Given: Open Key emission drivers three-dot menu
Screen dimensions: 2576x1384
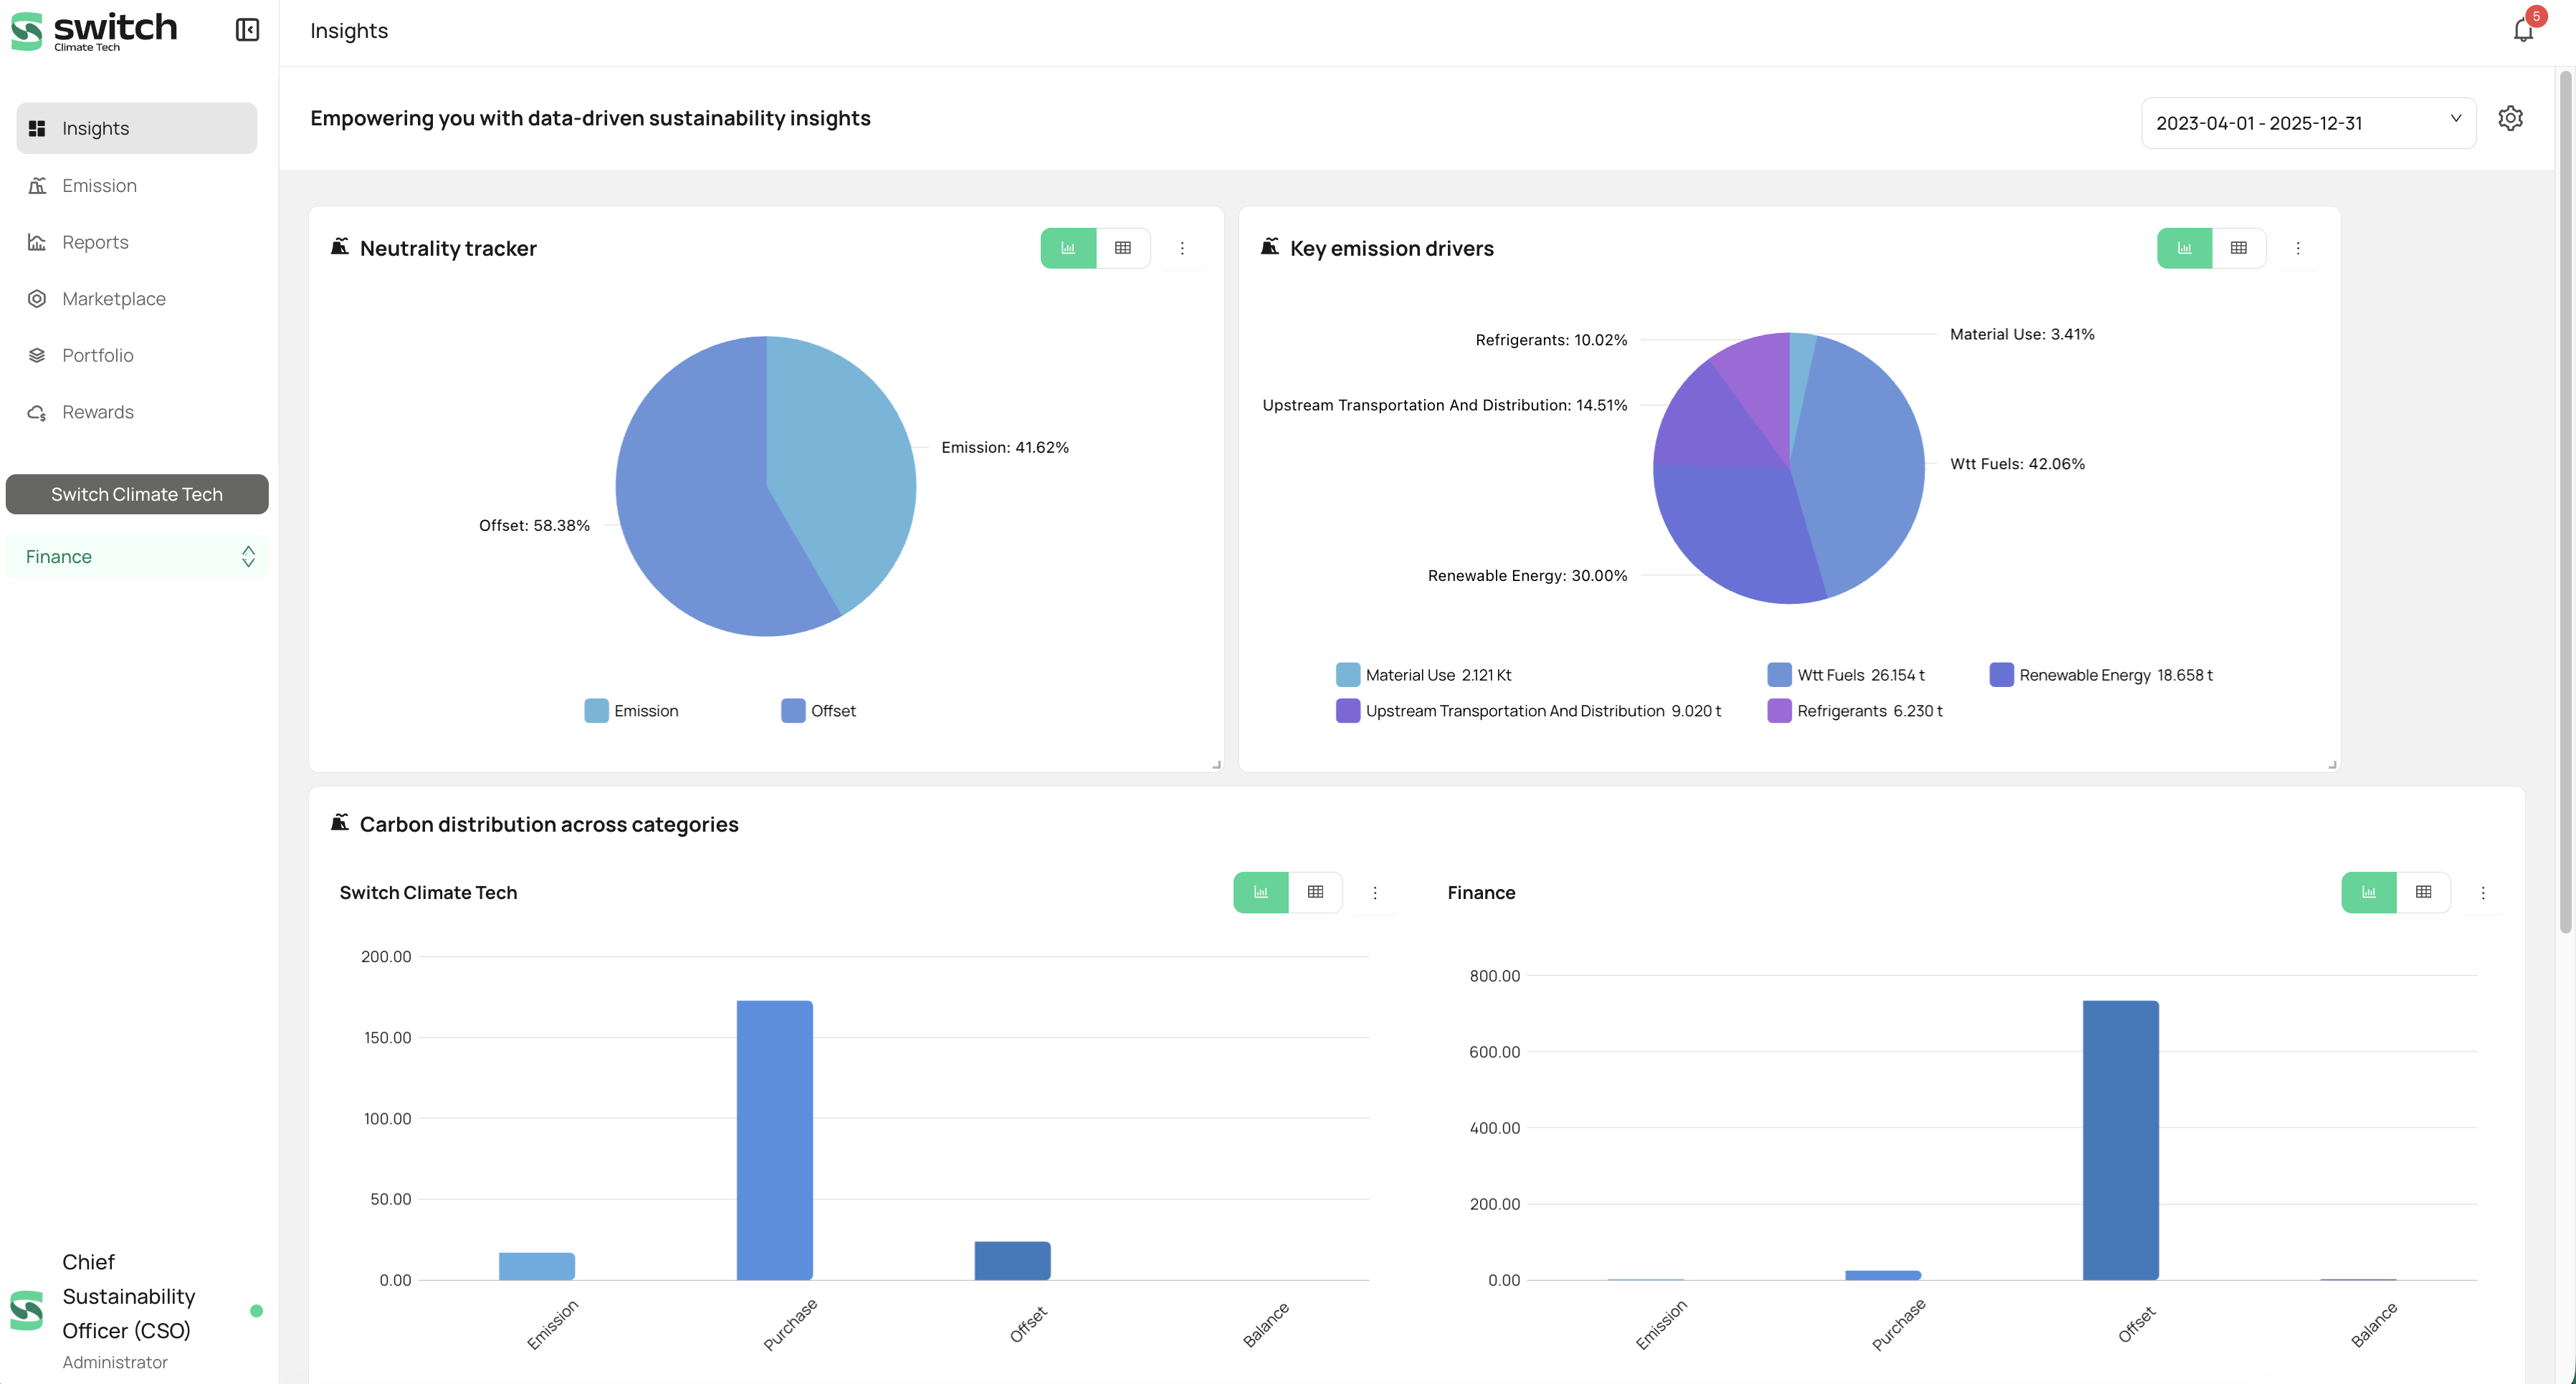Looking at the screenshot, I should coord(2298,248).
